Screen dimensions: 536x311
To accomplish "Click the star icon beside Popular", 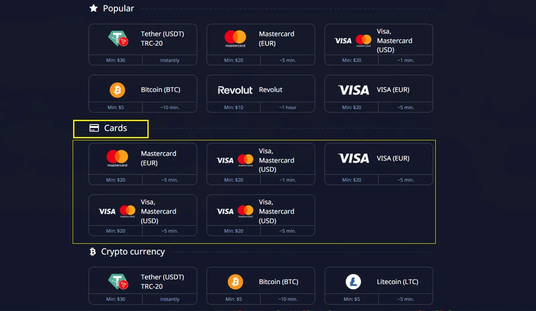I will [93, 8].
